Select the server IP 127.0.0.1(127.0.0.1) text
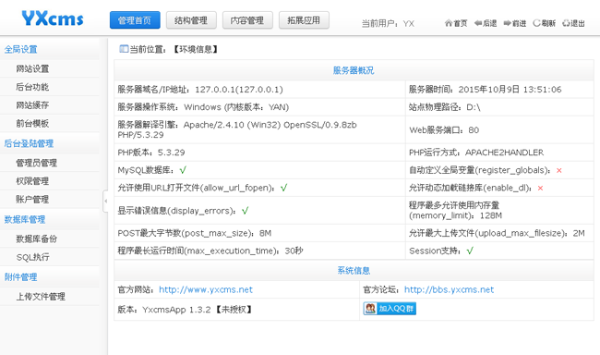 239,90
